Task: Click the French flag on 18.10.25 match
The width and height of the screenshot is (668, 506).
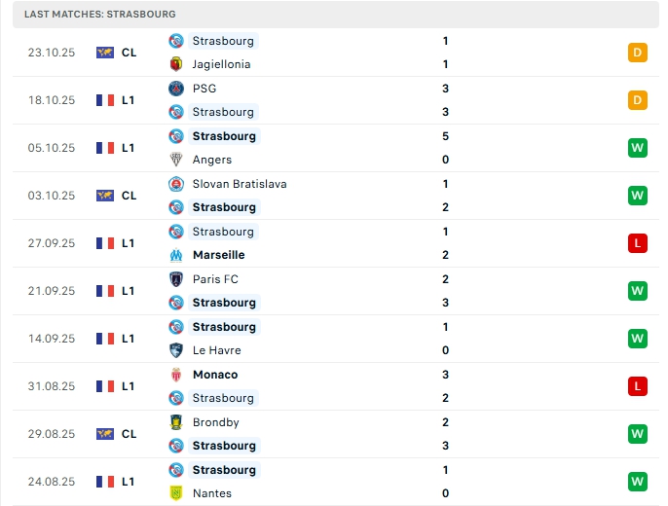Action: click(105, 100)
